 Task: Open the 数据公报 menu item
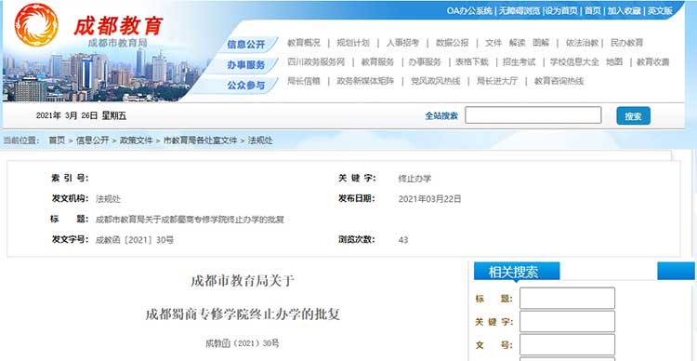click(x=452, y=43)
